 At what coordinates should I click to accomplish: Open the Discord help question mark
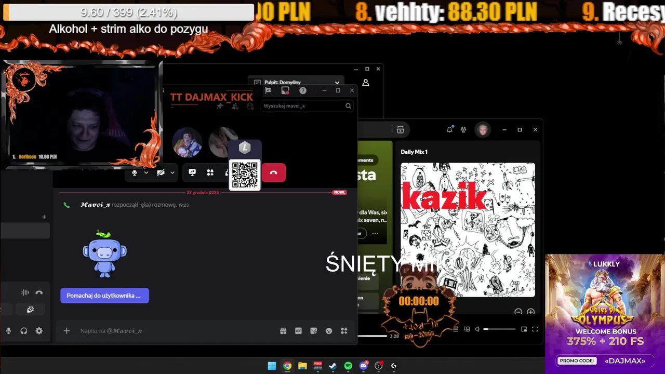point(303,90)
